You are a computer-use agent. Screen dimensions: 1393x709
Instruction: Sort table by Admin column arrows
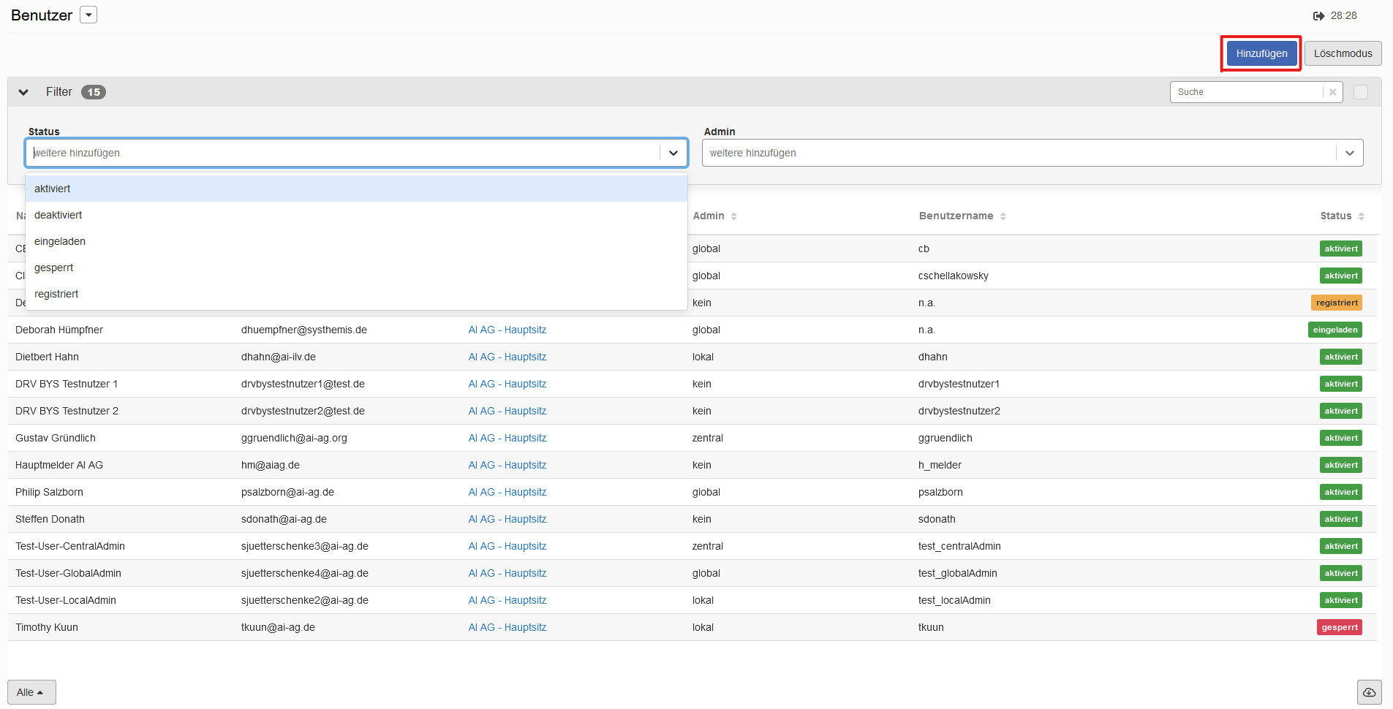[x=733, y=216]
